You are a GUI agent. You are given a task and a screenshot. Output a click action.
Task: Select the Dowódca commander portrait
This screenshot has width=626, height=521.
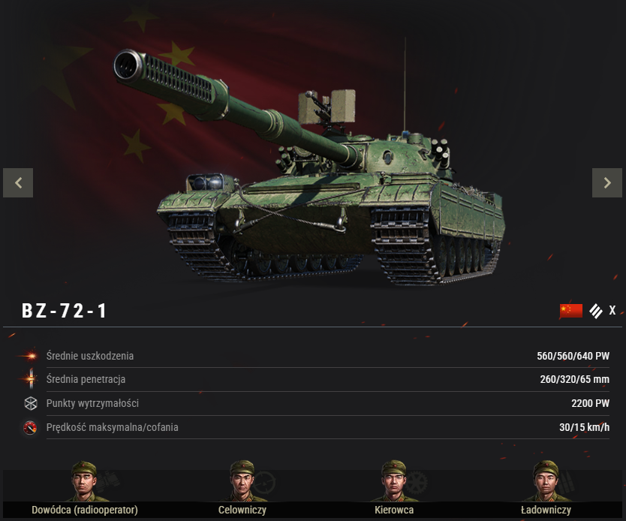85,481
